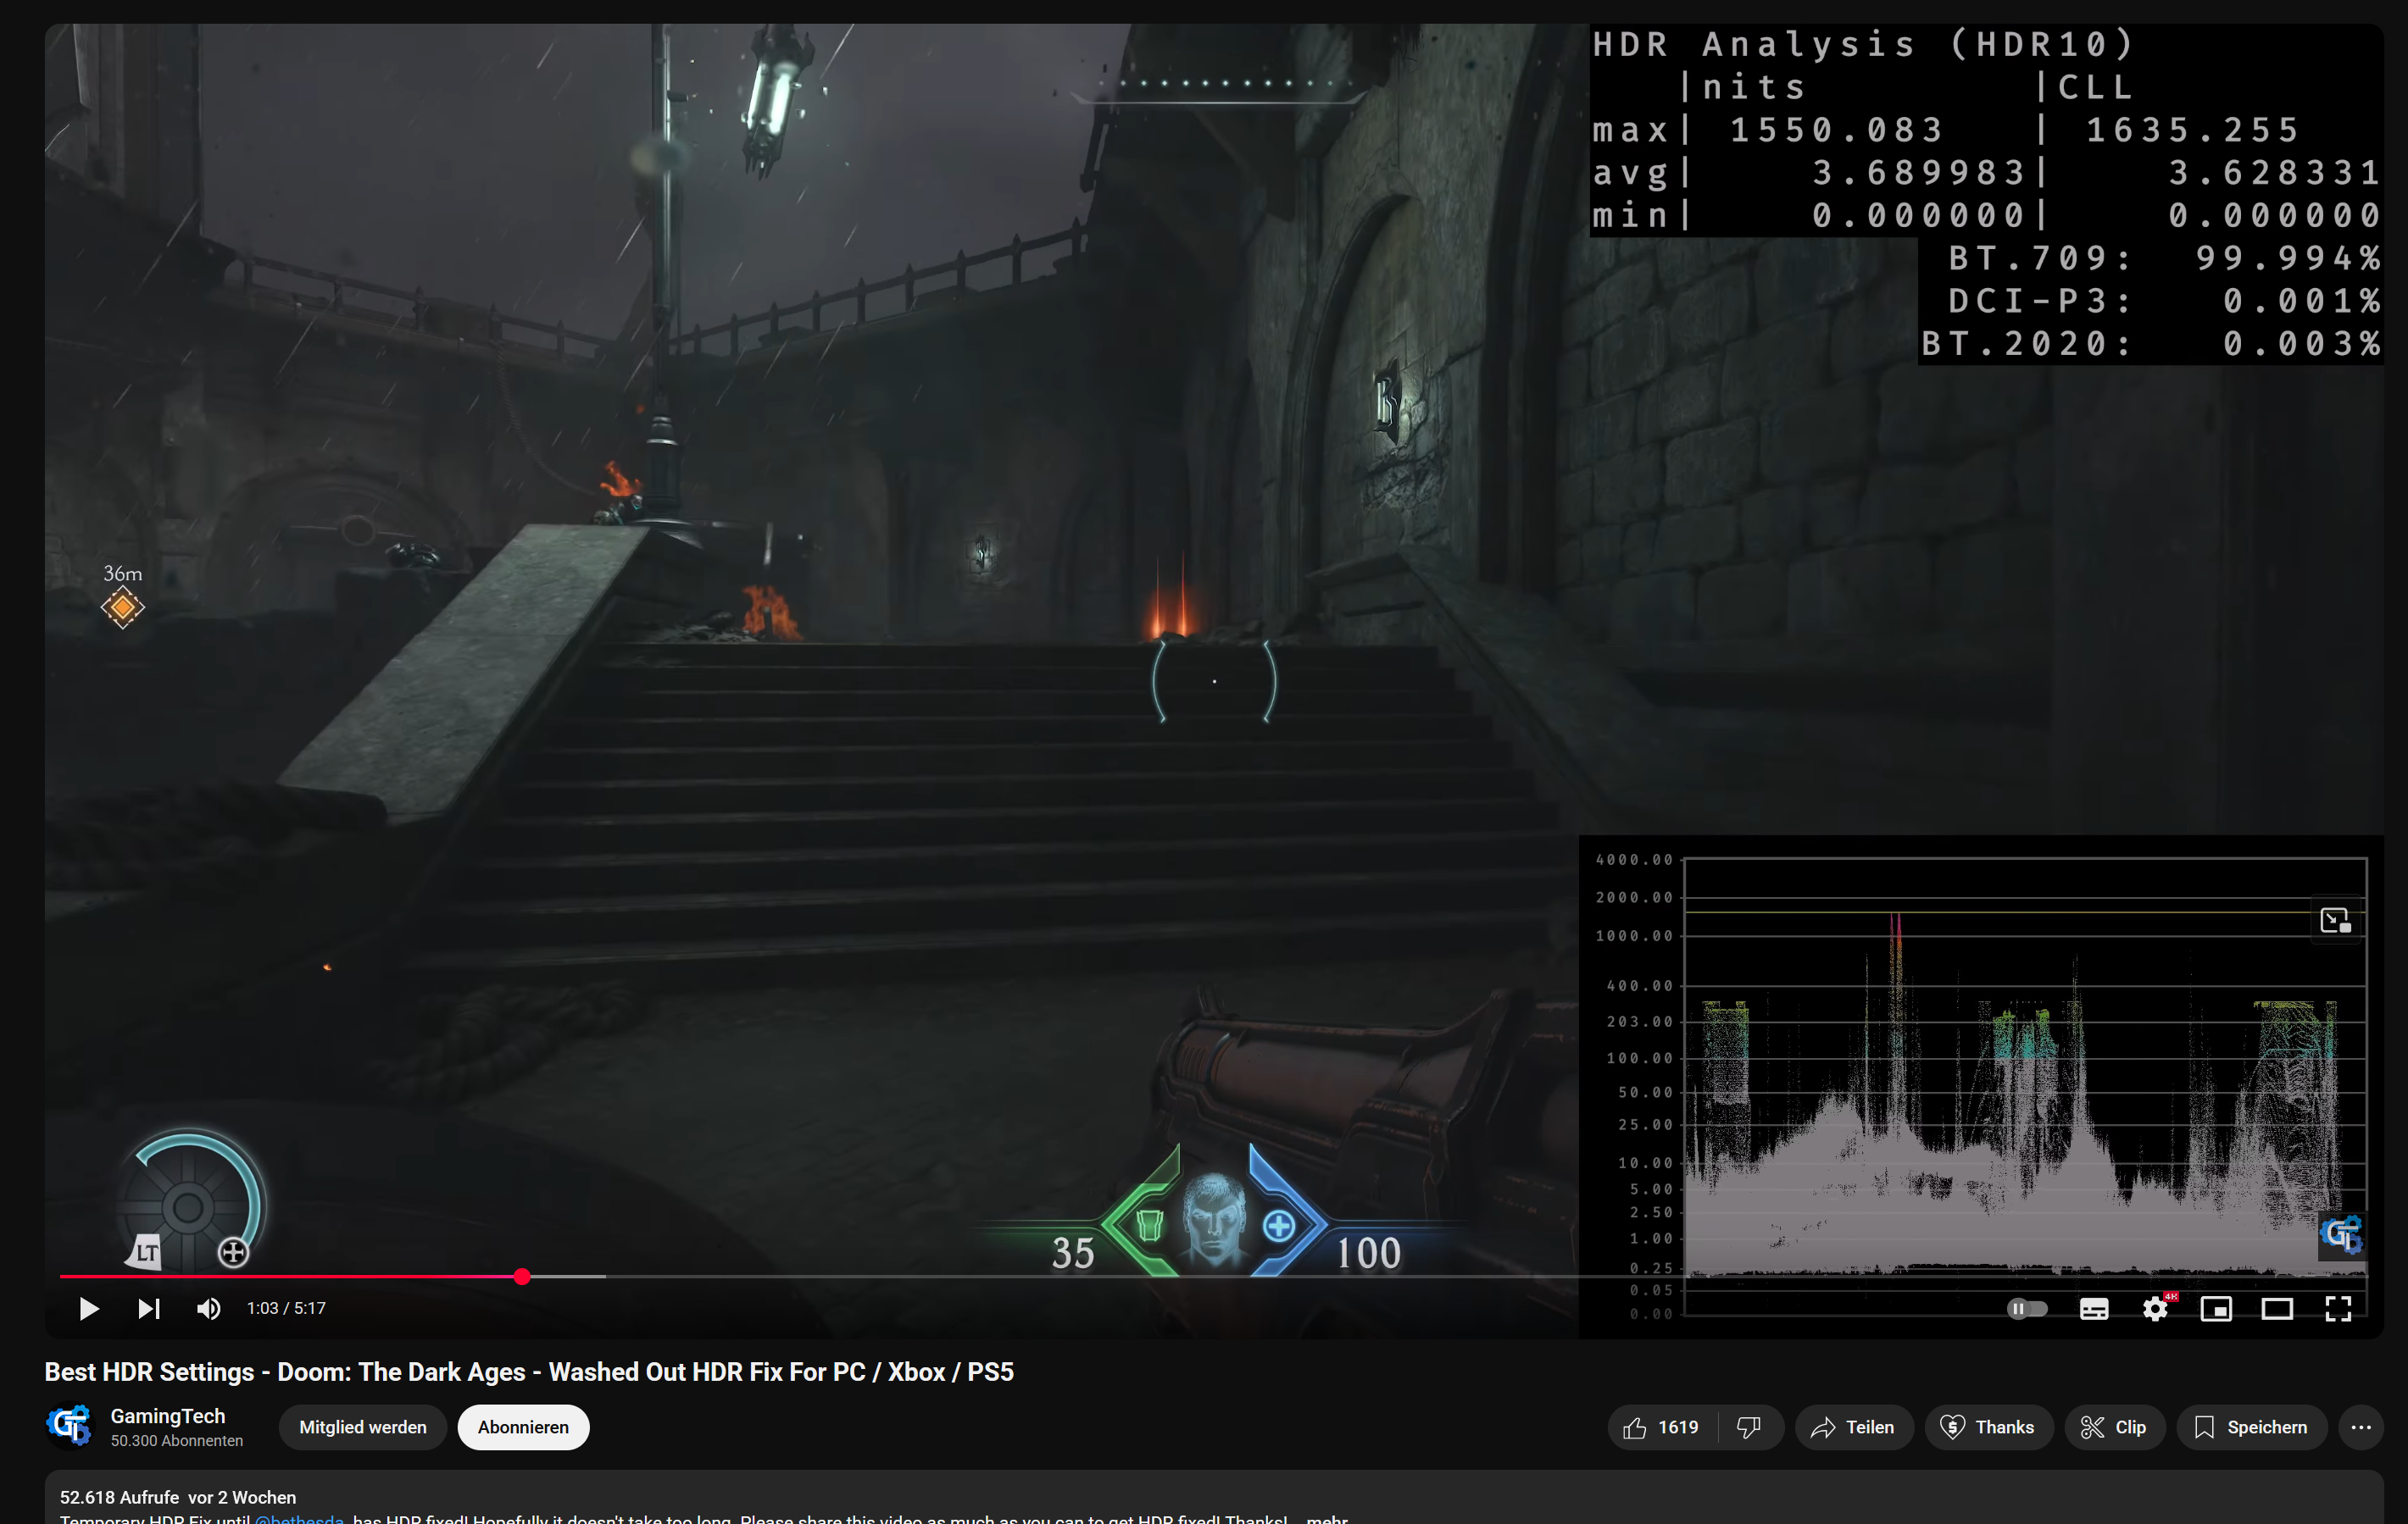Viewport: 2408px width, 1524px height.
Task: Click Mitglied werden to join
Action: [362, 1427]
